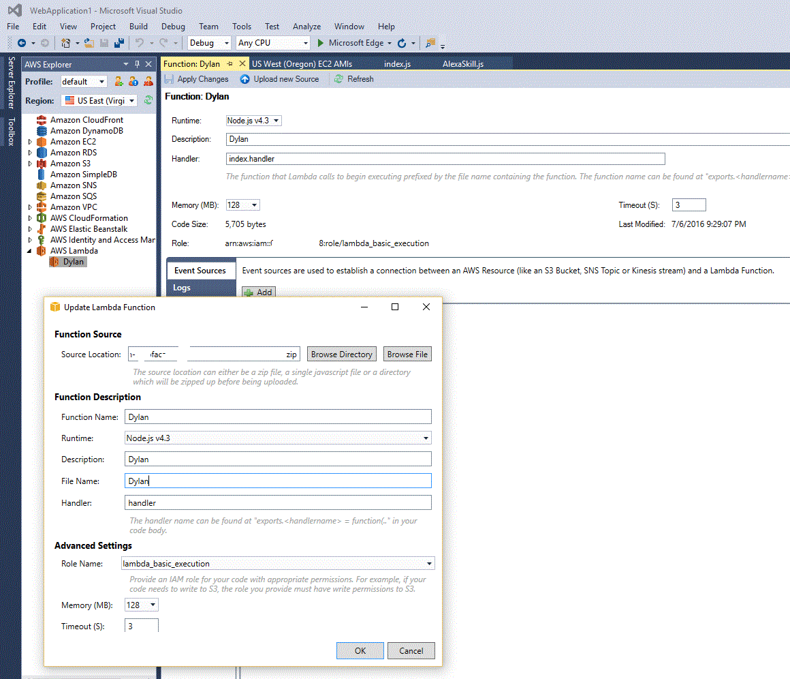Open function page Memory (MB) dropdown
This screenshot has width=790, height=679.
point(243,205)
